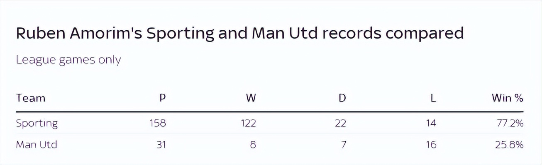
Task: Click the D column header
Action: [342, 98]
